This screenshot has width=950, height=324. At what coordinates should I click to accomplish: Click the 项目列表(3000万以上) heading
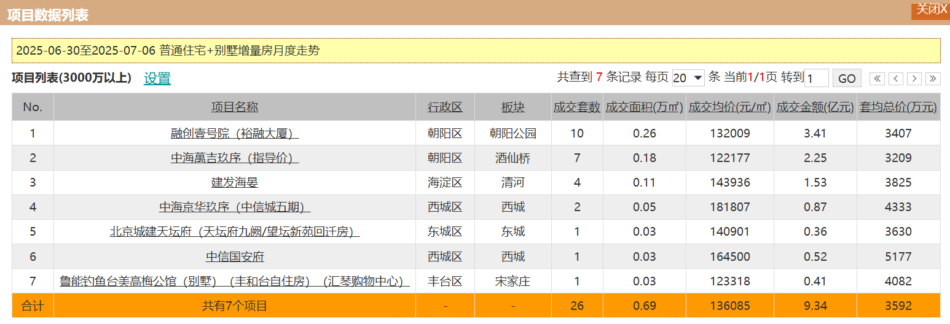(71, 78)
